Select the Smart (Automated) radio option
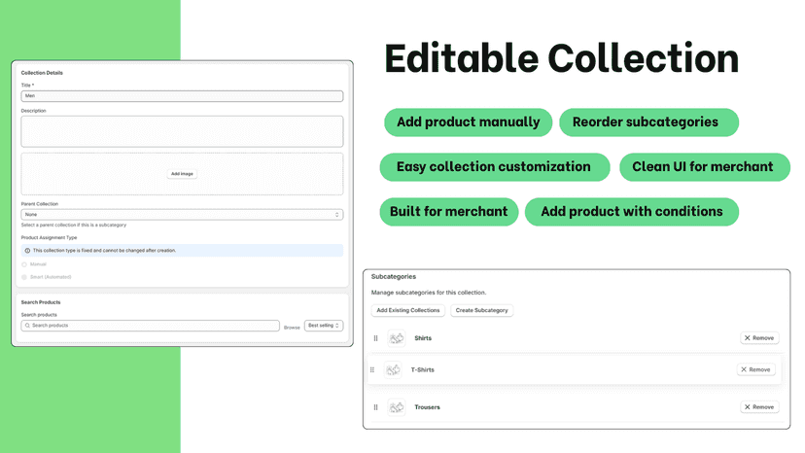 coord(24,277)
